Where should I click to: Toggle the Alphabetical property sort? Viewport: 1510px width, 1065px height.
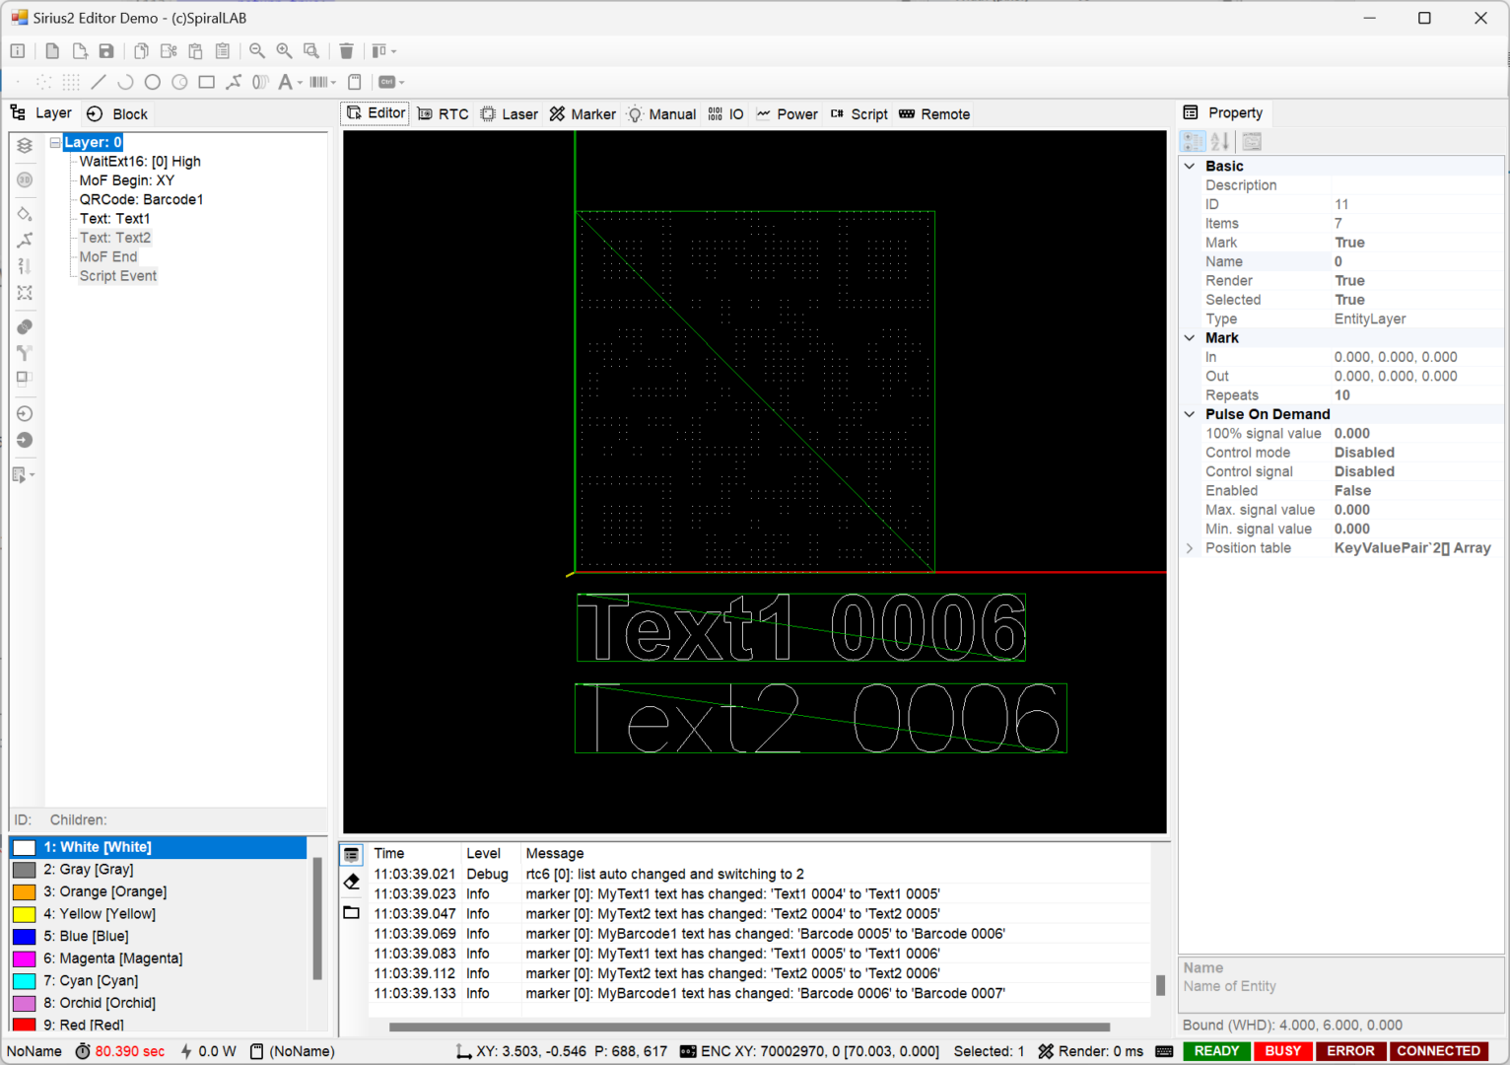point(1220,142)
